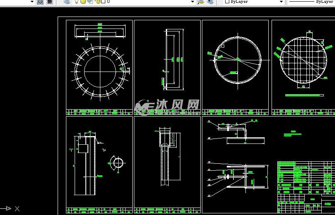Click the Make Object's Layer Current icon
335x215 pixels.
point(201,2)
